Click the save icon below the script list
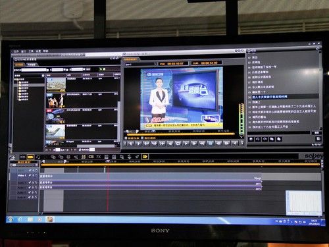 pyautogui.click(x=251, y=139)
